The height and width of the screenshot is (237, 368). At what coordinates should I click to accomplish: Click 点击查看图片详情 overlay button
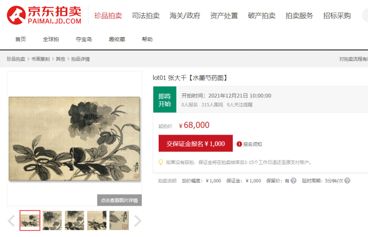119,200
